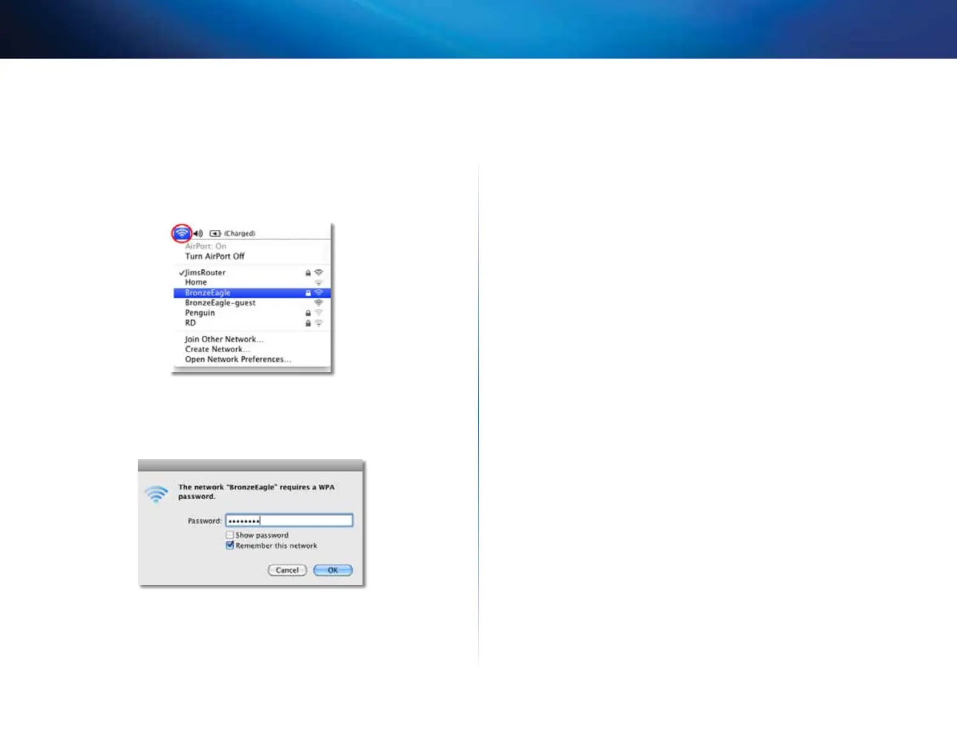
Task: Select Create Network menu entry
Action: [217, 350]
